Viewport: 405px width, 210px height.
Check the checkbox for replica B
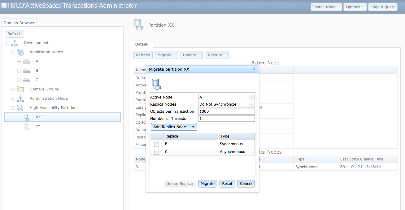[x=156, y=144]
